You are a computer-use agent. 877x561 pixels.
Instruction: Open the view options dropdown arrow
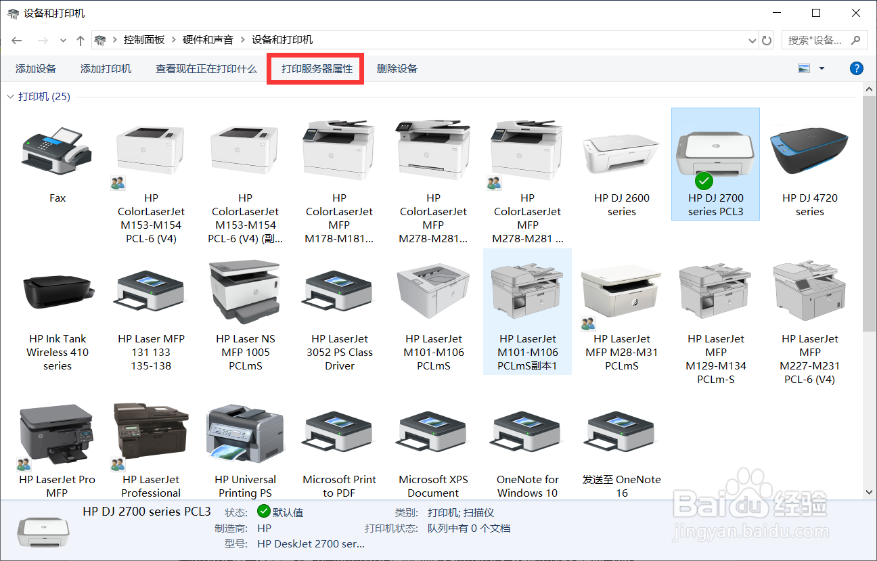822,68
